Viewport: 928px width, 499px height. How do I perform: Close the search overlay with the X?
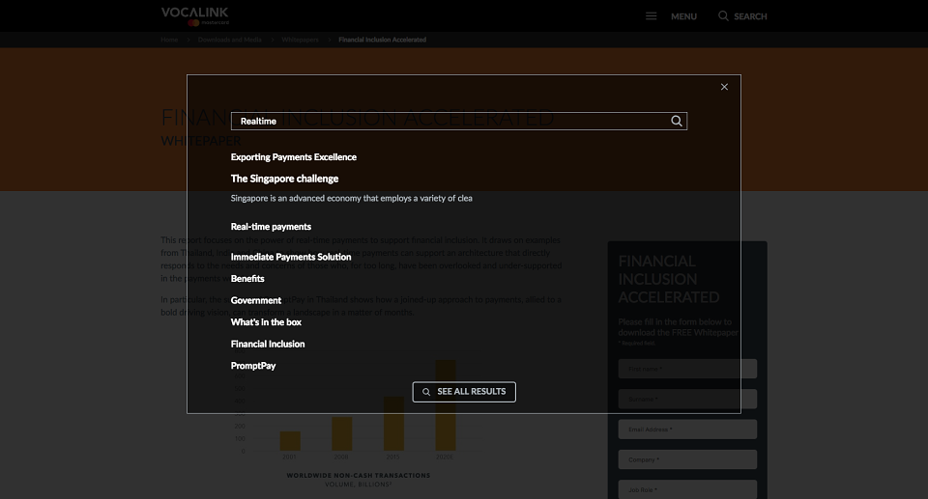click(x=724, y=87)
